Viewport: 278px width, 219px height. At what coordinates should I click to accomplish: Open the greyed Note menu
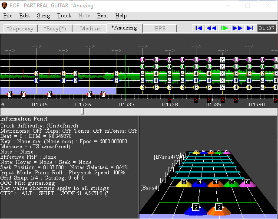(84, 16)
